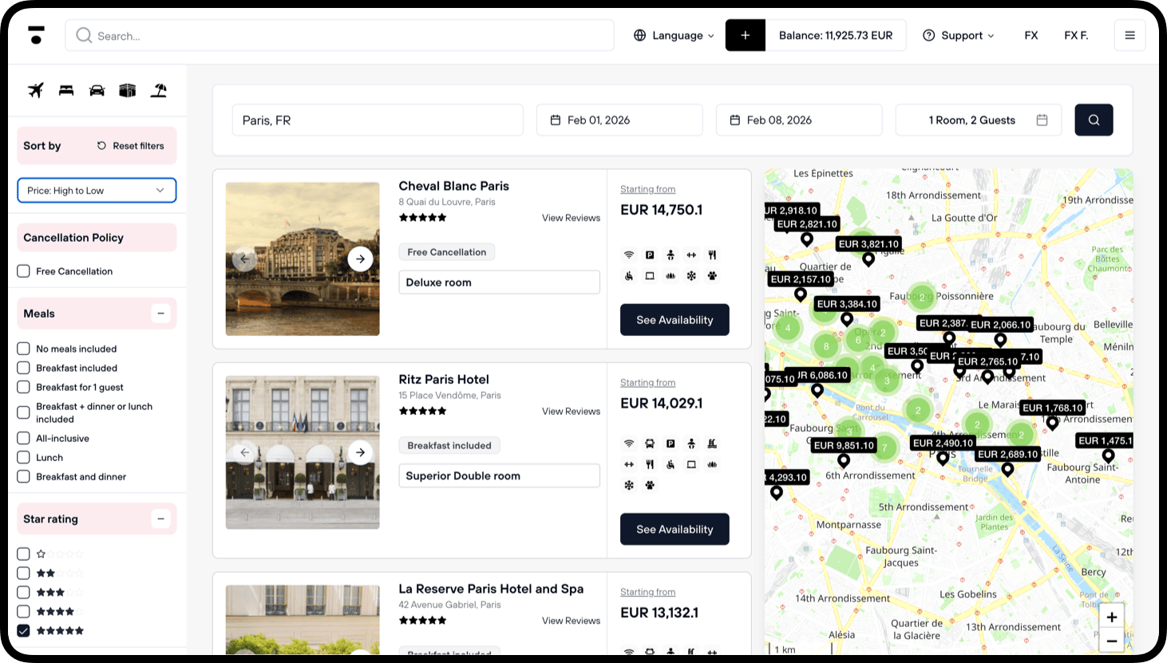Open the FX menu item

(1031, 35)
